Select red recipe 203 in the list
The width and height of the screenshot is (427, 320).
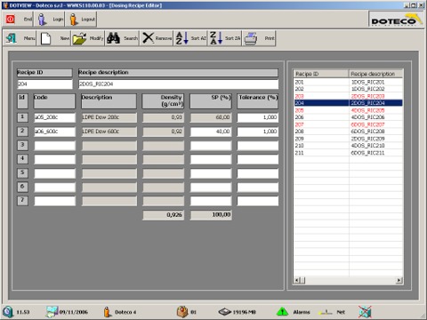pyautogui.click(x=348, y=96)
